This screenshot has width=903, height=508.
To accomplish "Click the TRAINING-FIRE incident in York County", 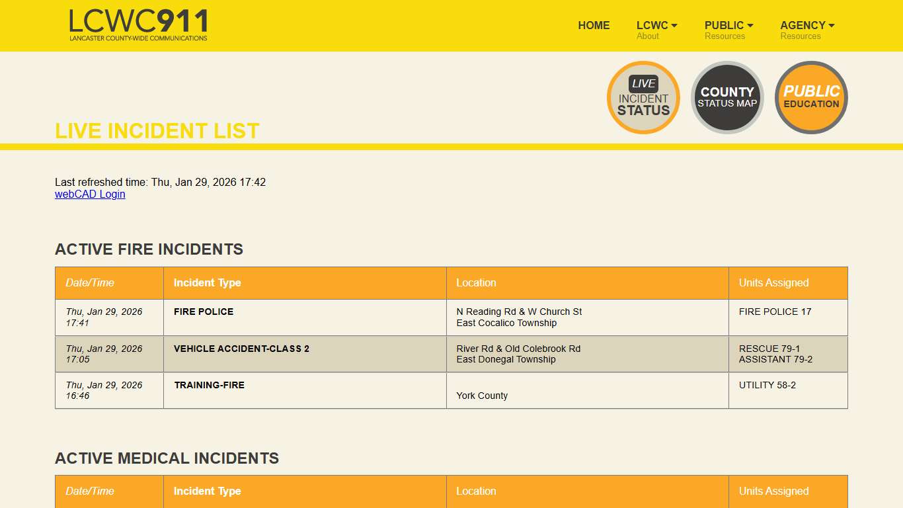I will point(209,385).
